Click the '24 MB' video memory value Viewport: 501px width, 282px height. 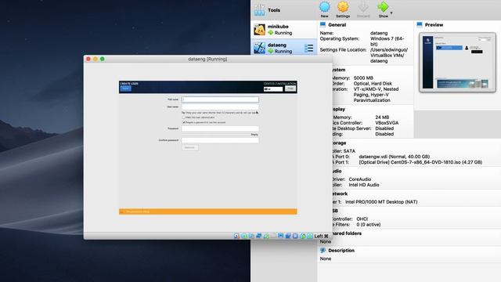click(x=382, y=117)
